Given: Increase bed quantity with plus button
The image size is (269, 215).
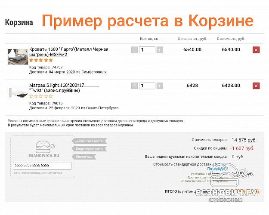Looking at the screenshot, I should [160, 50].
